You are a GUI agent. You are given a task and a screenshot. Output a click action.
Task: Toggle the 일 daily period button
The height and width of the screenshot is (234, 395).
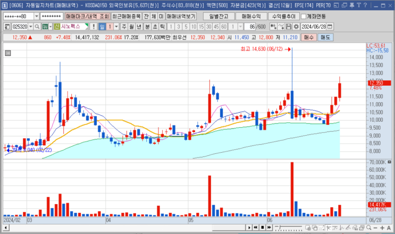[x=102, y=27]
